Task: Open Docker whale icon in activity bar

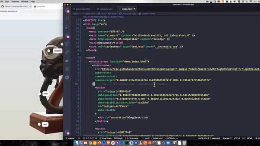Action: (x=67, y=61)
